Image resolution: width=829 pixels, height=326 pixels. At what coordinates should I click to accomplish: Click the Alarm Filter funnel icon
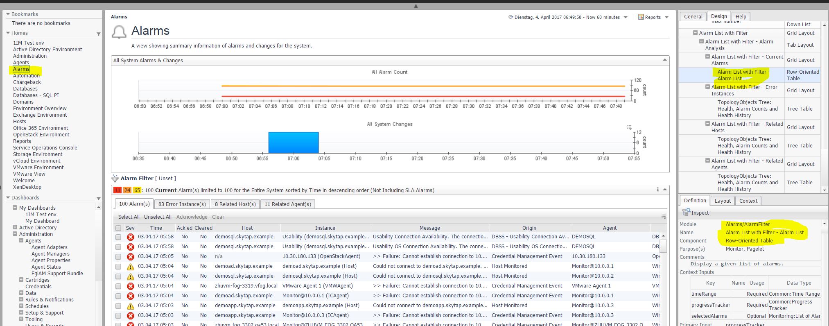(115, 178)
